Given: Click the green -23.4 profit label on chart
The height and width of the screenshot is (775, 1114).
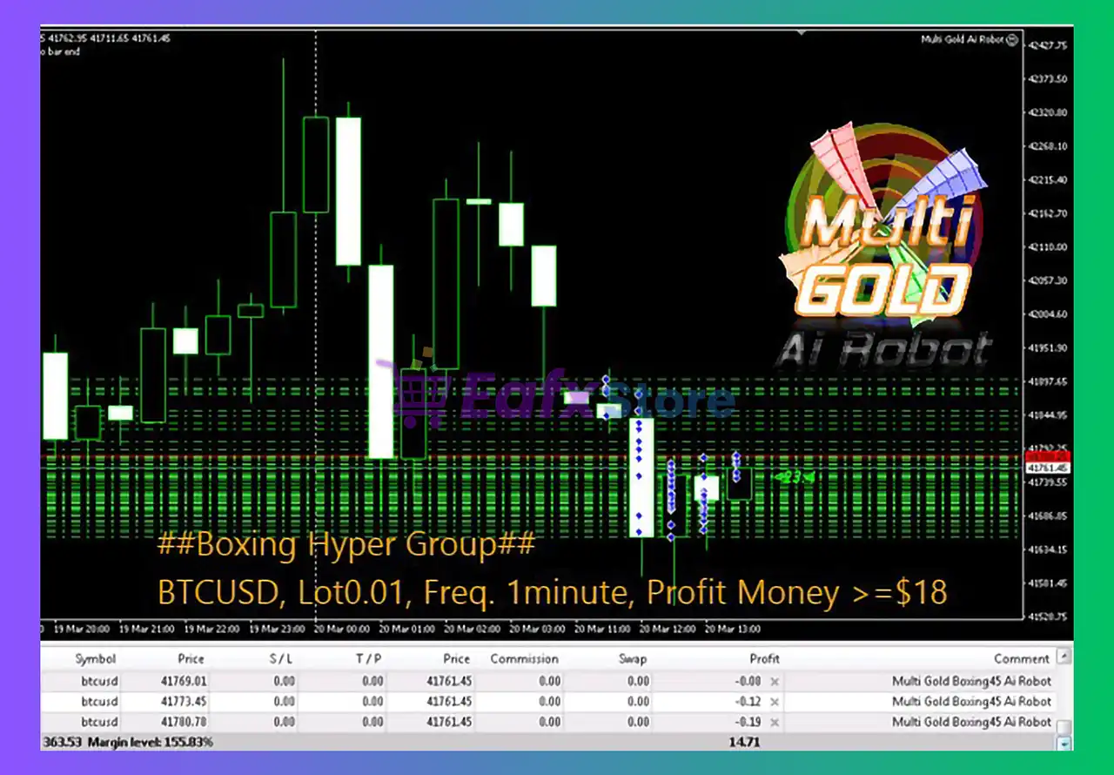Looking at the screenshot, I should [x=795, y=477].
